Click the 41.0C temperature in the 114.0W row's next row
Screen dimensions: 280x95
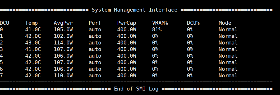(33, 49)
